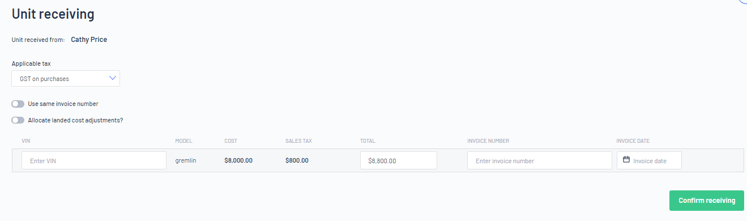Click the 'Use same invoice number' label
The width and height of the screenshot is (747, 221).
tap(63, 104)
